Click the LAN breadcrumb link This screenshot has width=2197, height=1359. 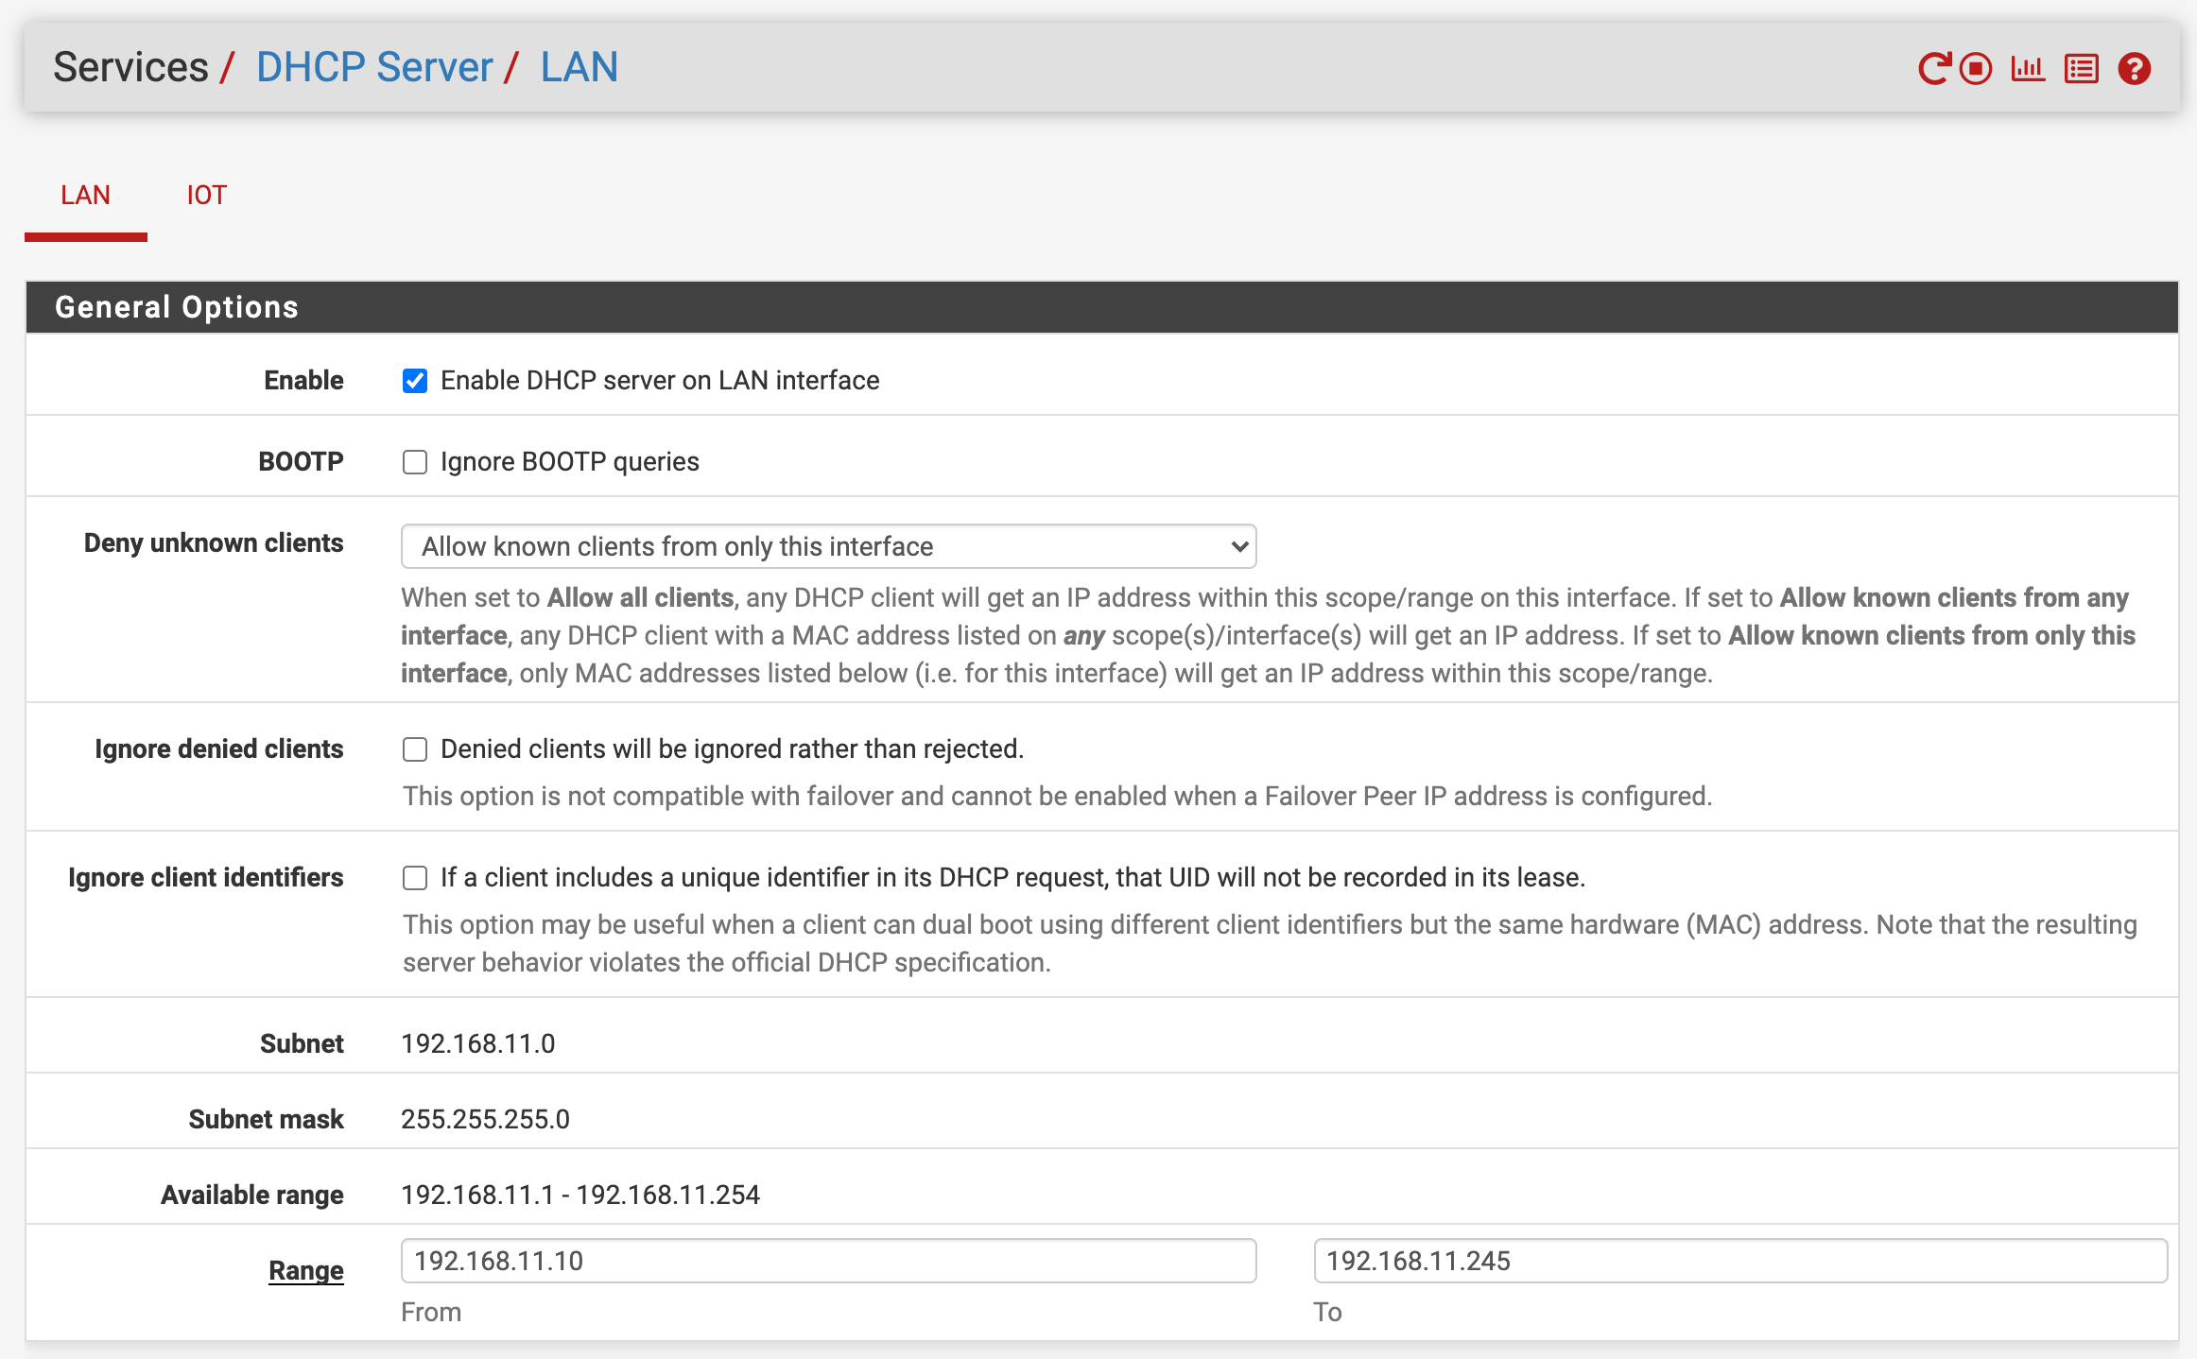(579, 68)
